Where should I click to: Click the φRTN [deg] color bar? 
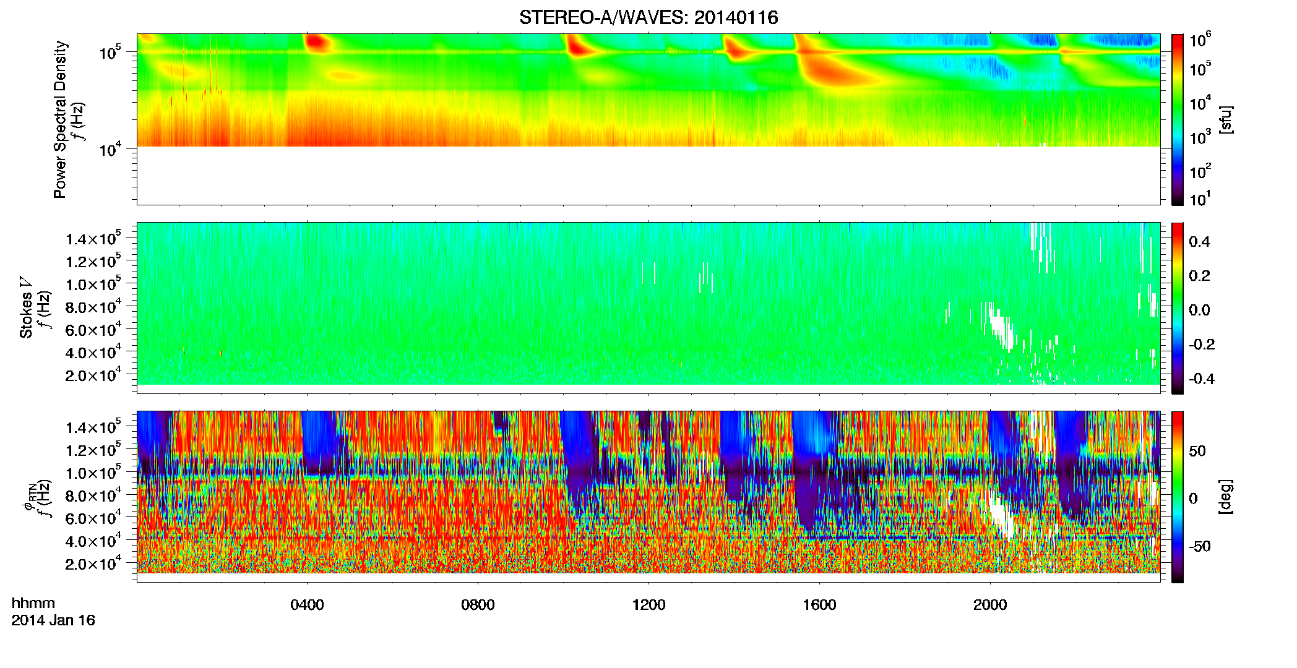coord(1178,497)
